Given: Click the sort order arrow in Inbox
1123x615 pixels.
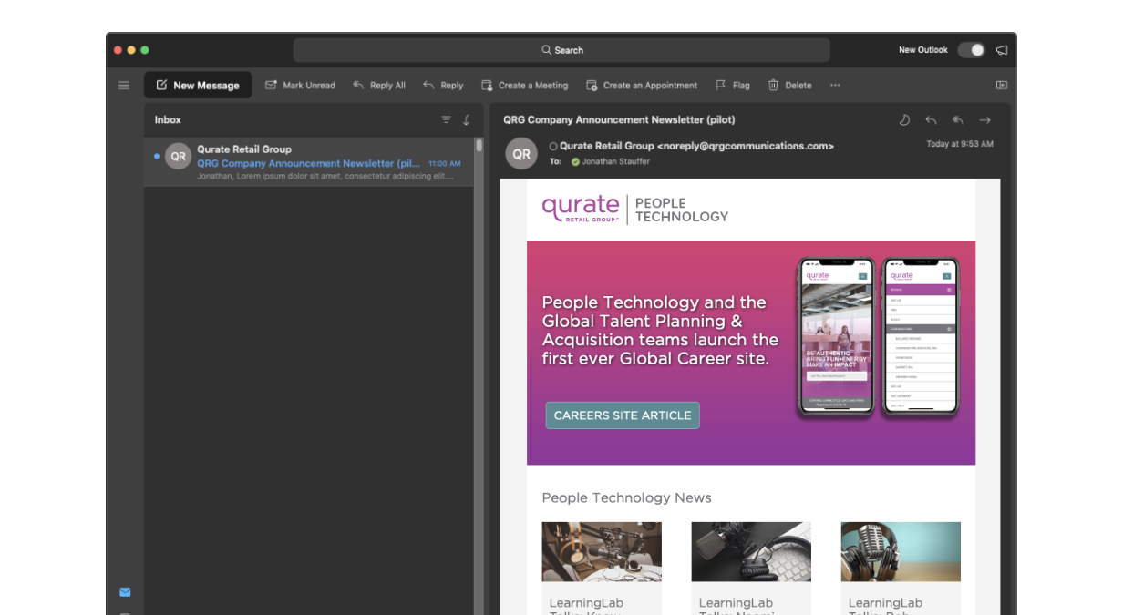Looking at the screenshot, I should click(x=467, y=119).
